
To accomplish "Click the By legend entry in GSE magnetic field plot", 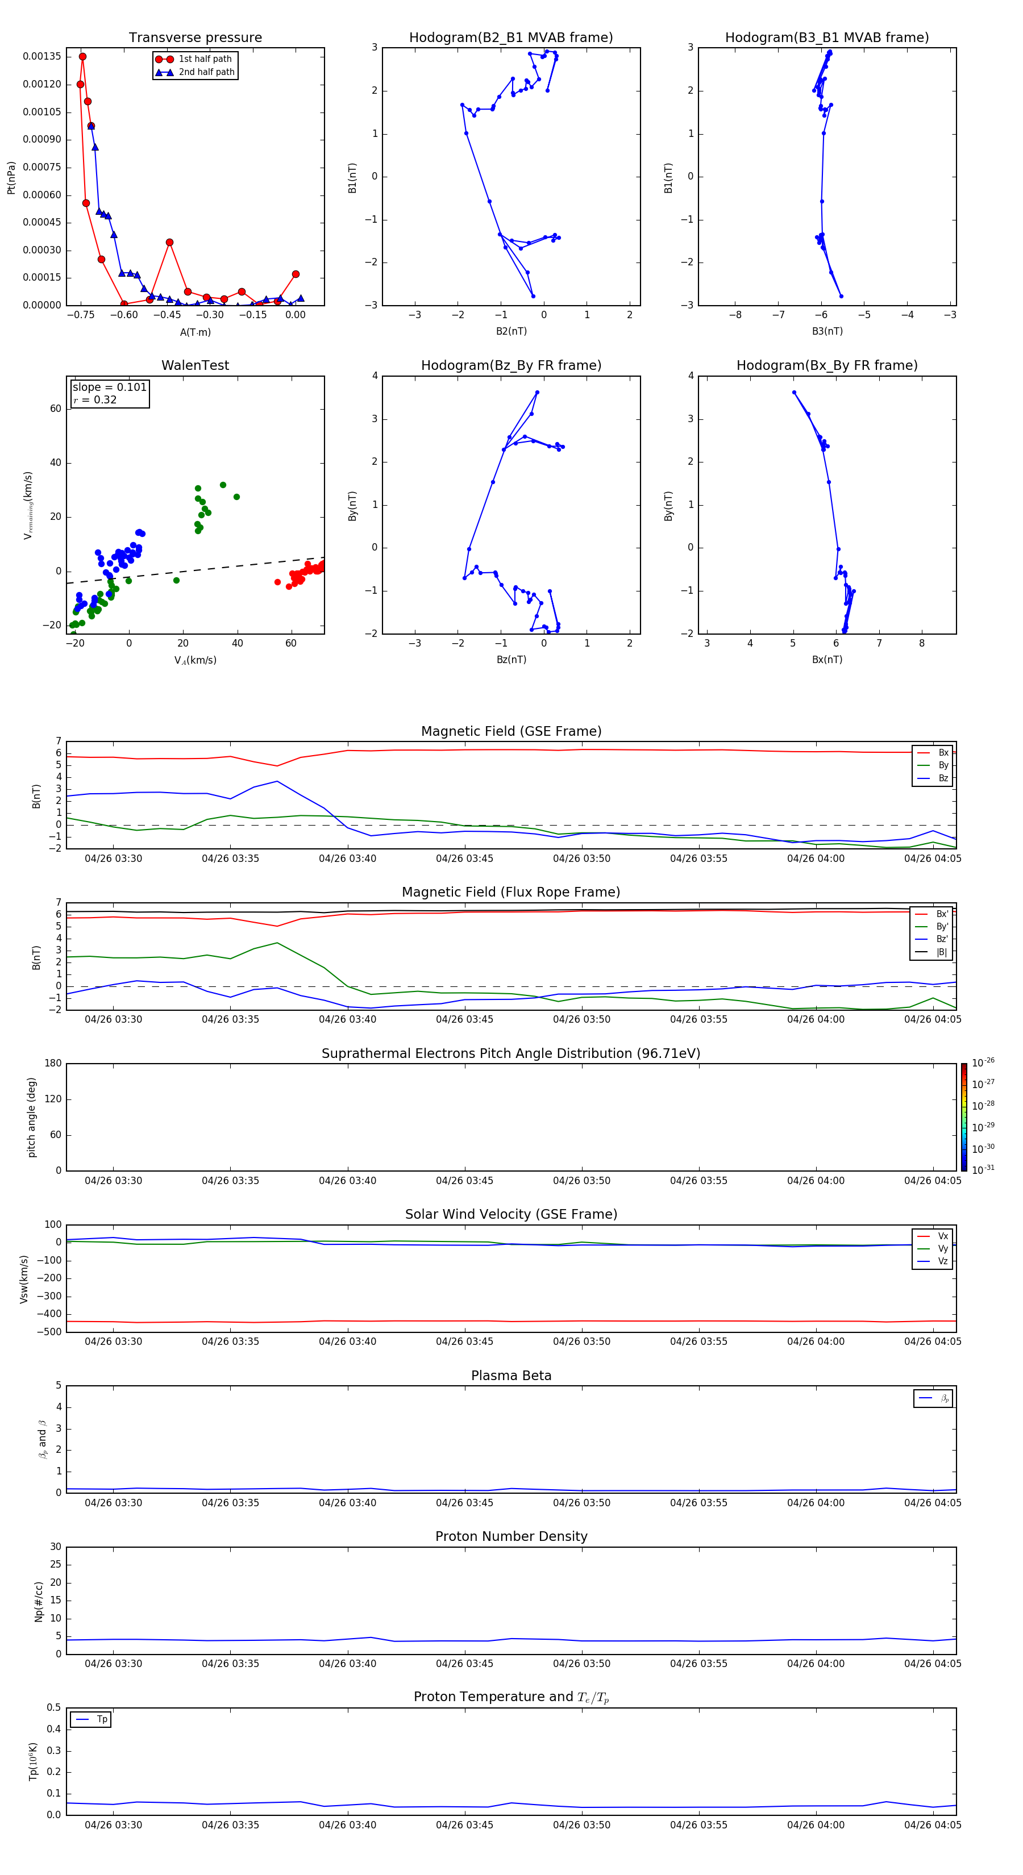I will [933, 765].
